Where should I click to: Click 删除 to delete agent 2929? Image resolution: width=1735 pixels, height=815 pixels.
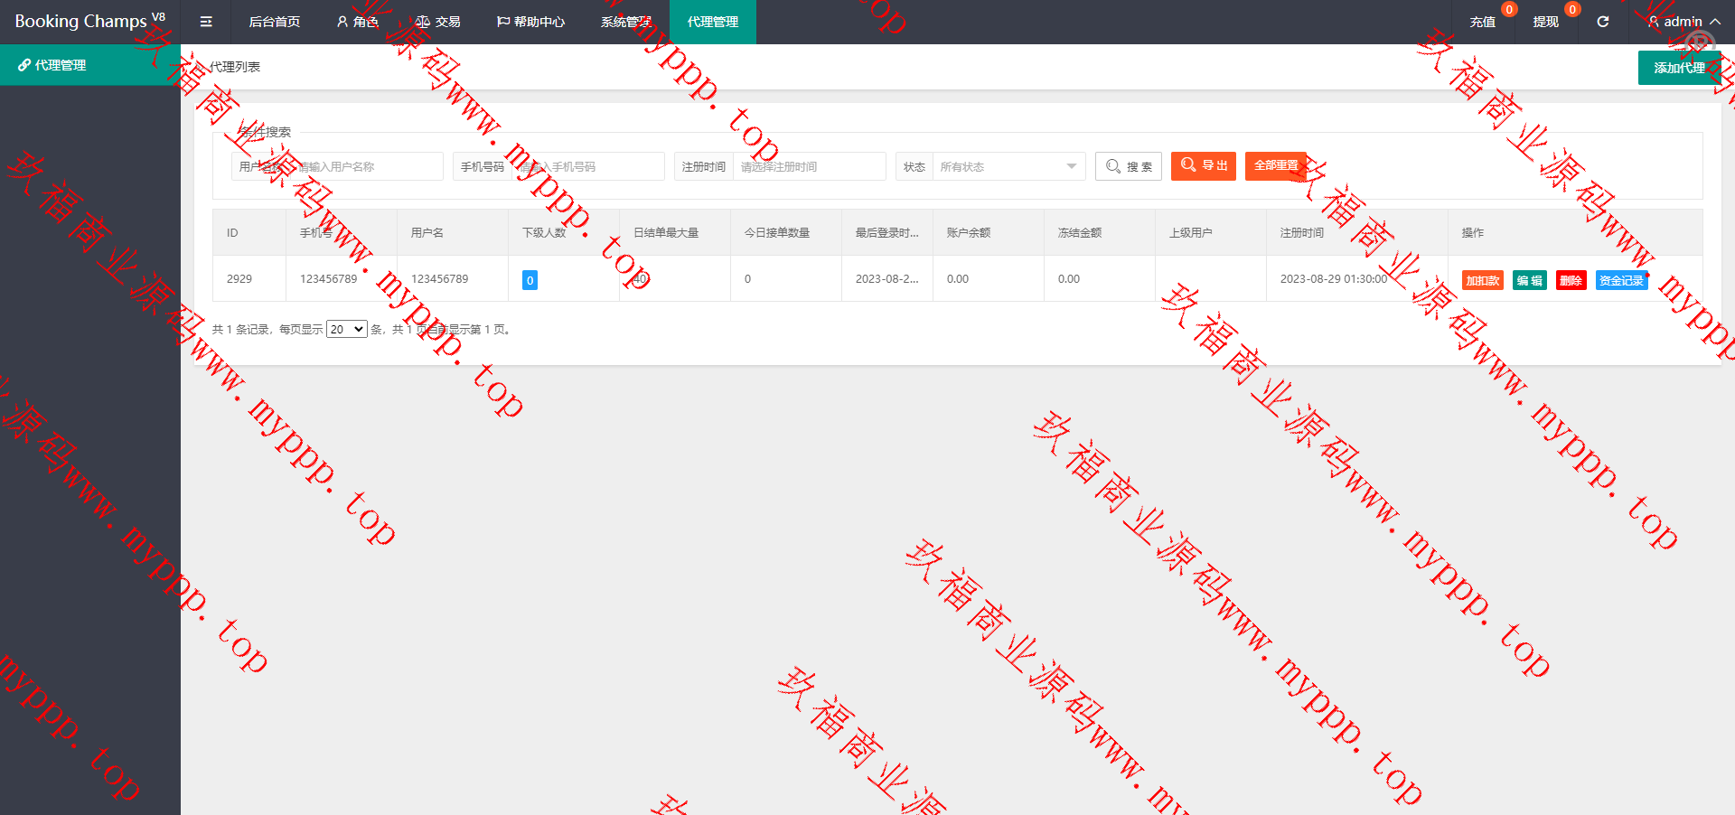[1571, 281]
